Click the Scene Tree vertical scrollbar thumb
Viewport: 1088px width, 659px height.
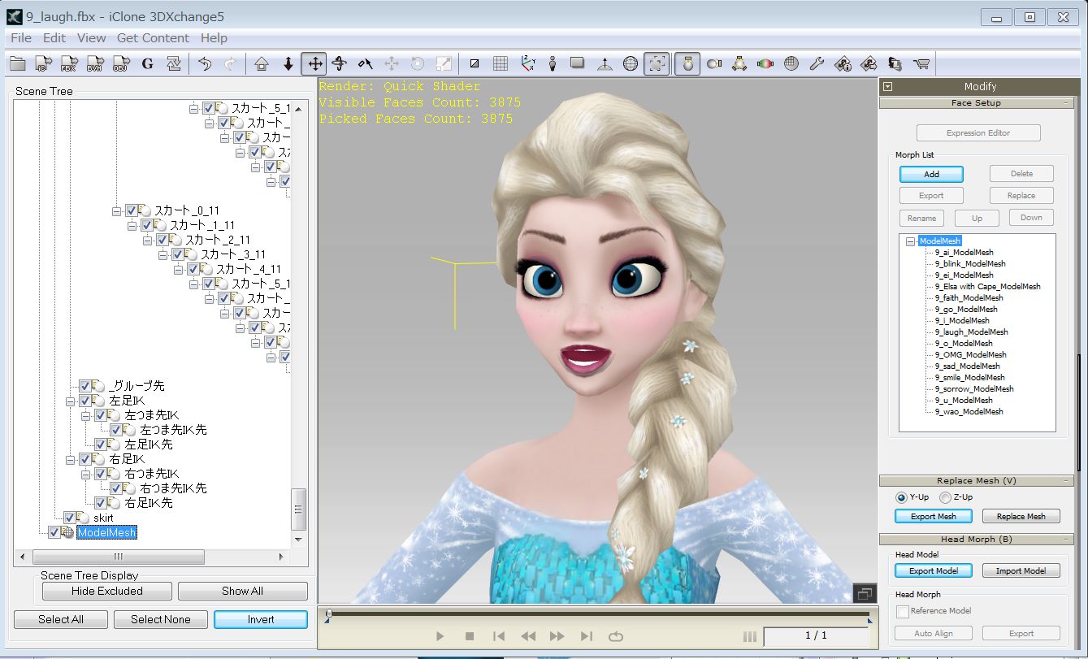[299, 509]
